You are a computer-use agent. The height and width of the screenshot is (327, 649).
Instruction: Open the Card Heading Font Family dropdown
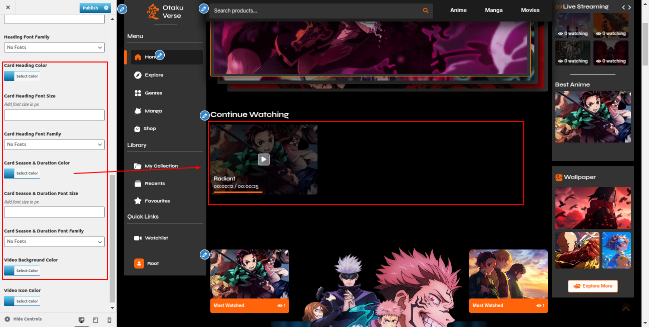pos(54,144)
